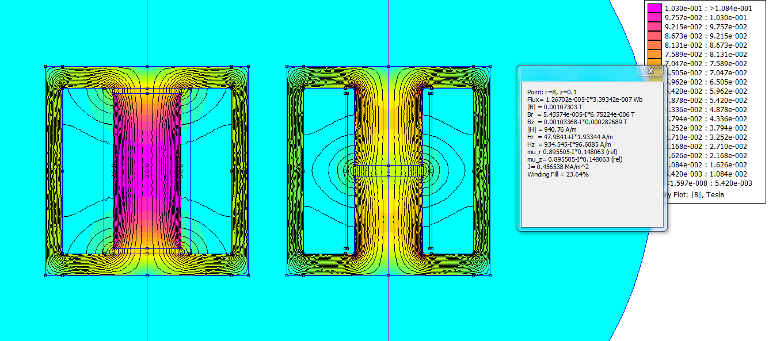769x341 pixels.
Task: Click the air gap in right model's center leg
Action: (x=388, y=170)
